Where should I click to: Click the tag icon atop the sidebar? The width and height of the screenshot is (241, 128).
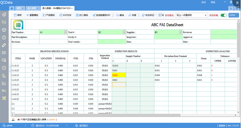pos(4,15)
